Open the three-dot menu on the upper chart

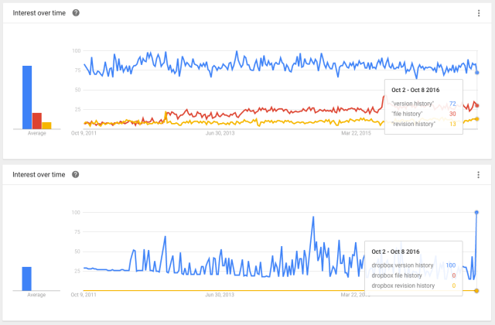tap(479, 14)
